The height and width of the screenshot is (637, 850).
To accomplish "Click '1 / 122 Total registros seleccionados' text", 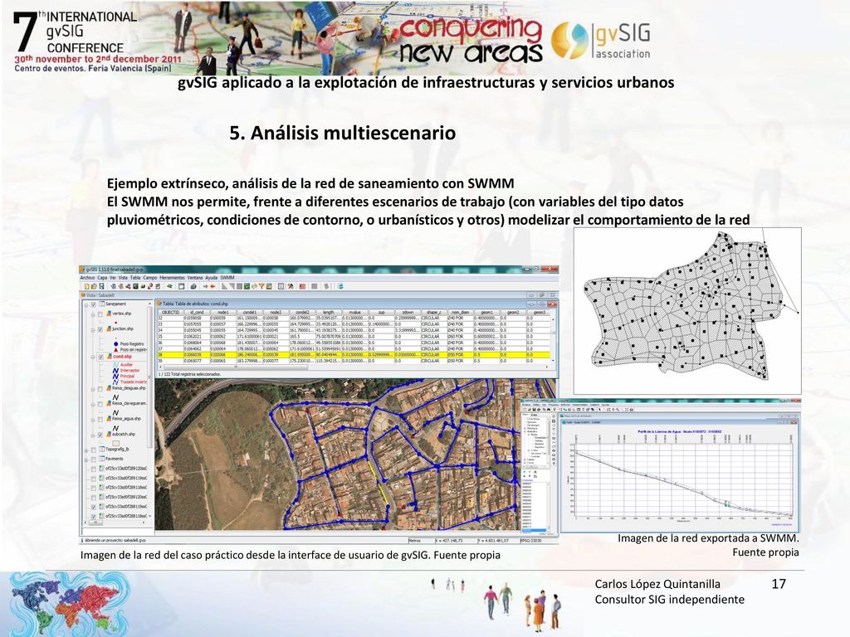I will pos(190,374).
